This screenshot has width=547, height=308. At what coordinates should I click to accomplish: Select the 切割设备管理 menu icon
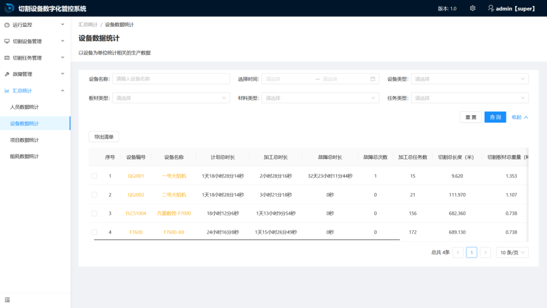pos(7,41)
